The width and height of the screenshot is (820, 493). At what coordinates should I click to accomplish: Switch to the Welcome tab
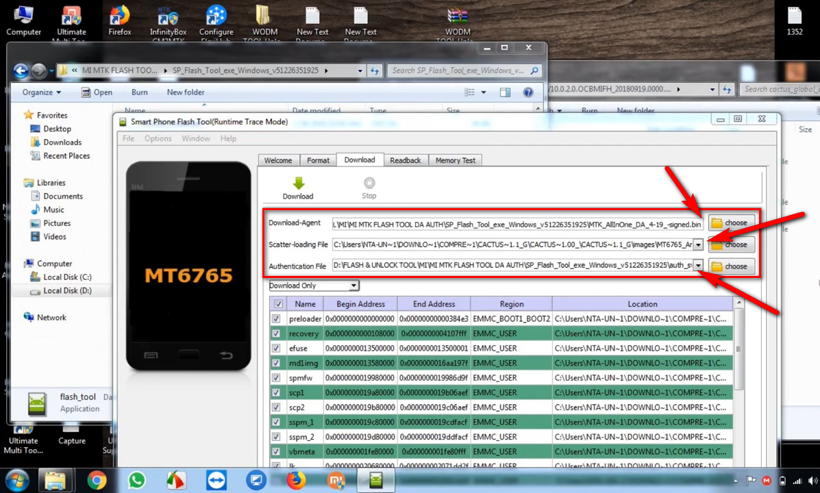[278, 160]
